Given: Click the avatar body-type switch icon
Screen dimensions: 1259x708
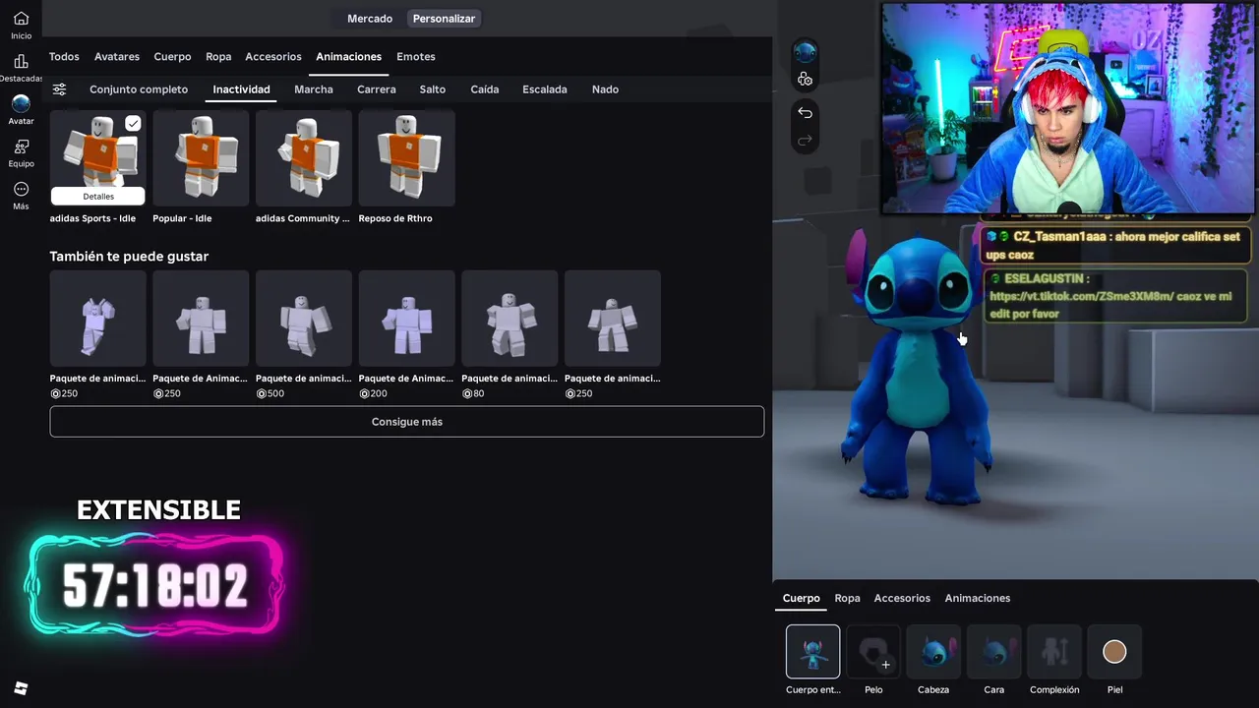Looking at the screenshot, I should point(805,80).
